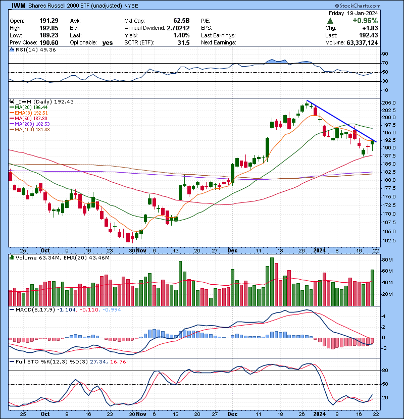This screenshot has width=404, height=419.
Task: Click the Annual Dividend value 2.70212
Action: (178, 28)
